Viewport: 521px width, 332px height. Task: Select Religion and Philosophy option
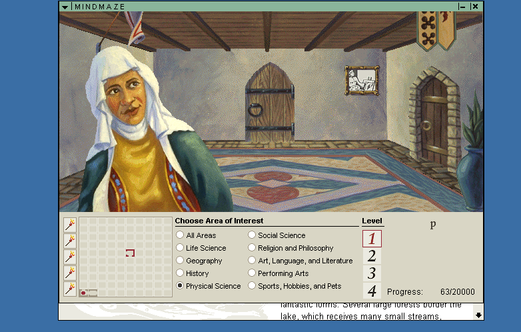252,247
